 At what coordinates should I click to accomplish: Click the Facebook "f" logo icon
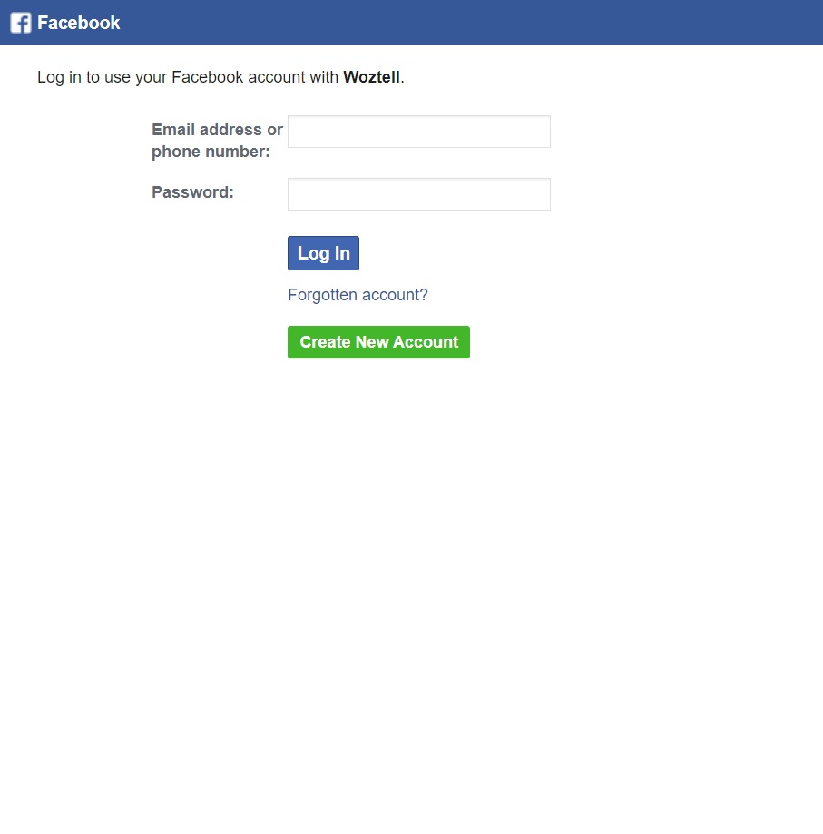21,23
